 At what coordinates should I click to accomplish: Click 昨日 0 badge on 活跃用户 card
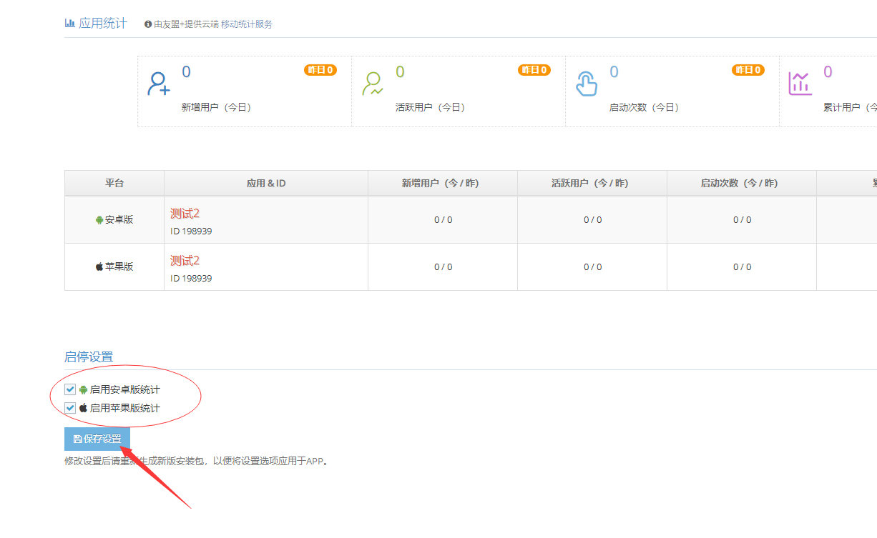pyautogui.click(x=534, y=70)
